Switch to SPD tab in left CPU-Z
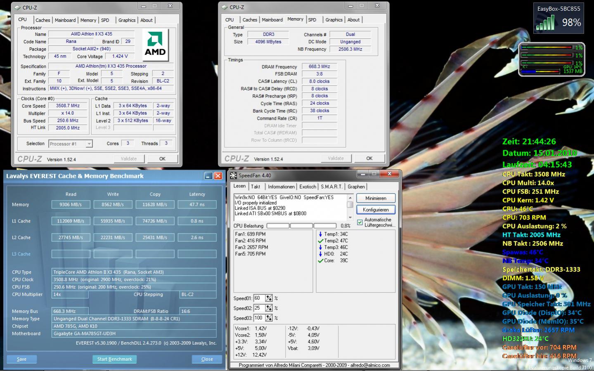594x371 pixels. pyautogui.click(x=105, y=20)
